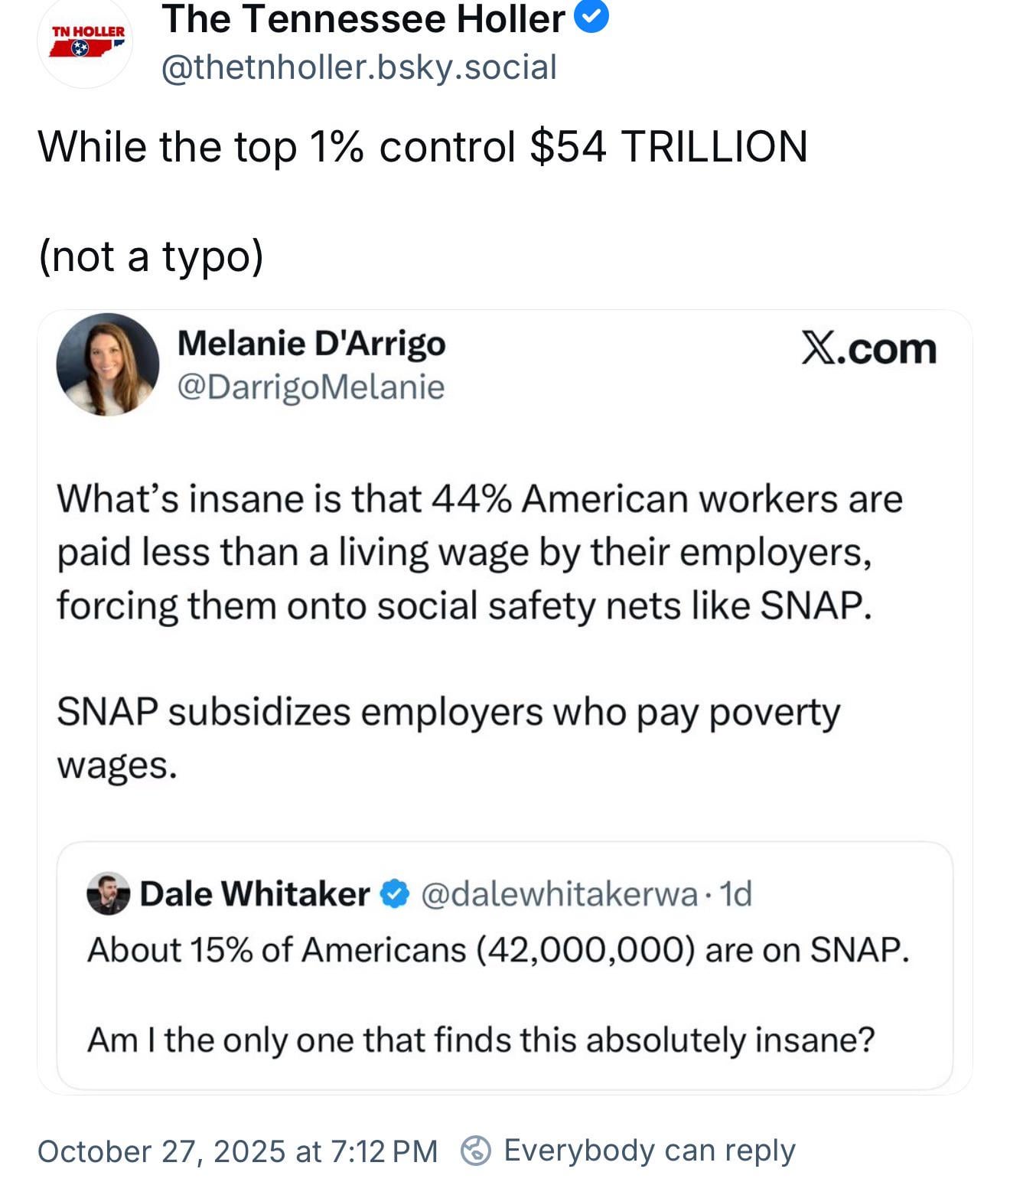Viewport: 1010px width, 1182px height.
Task: Open the @thetnholler.bsky.social handle
Action: point(359,67)
